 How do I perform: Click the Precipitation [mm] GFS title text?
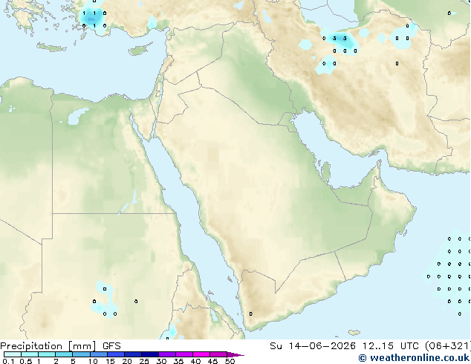pyautogui.click(x=60, y=346)
